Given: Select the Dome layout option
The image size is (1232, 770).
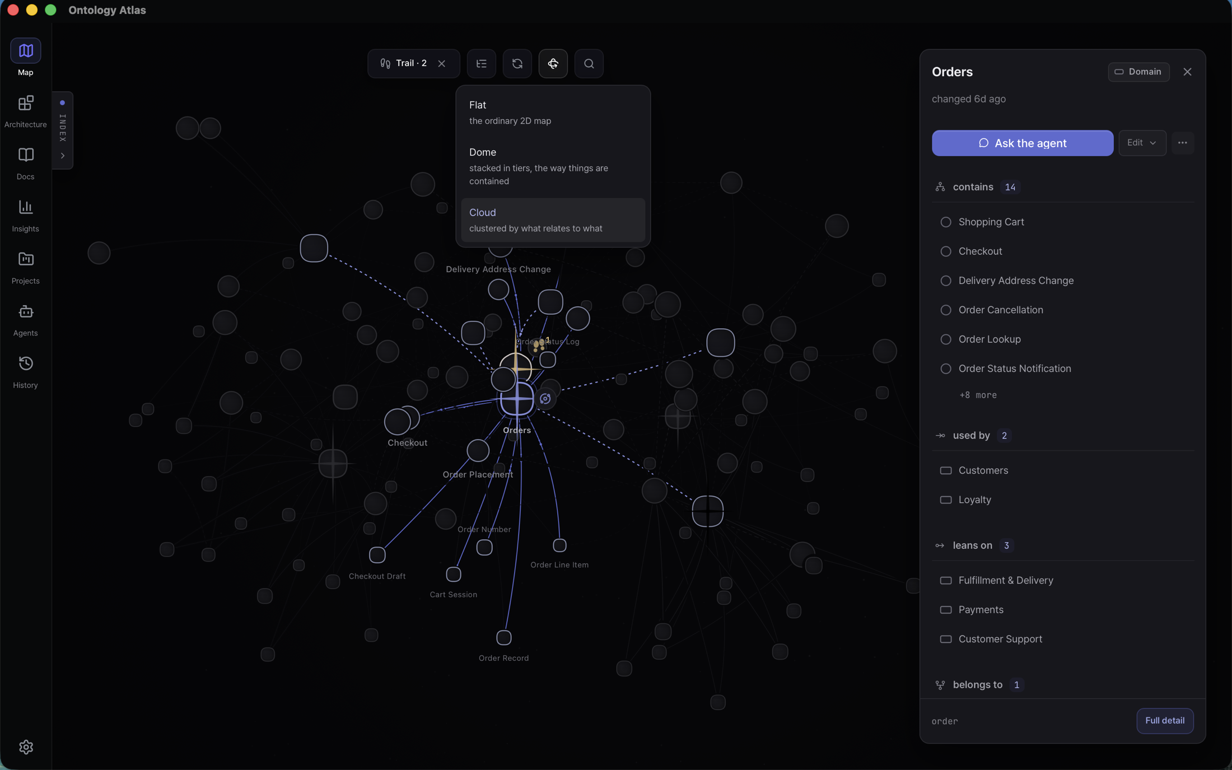Looking at the screenshot, I should coord(553,166).
